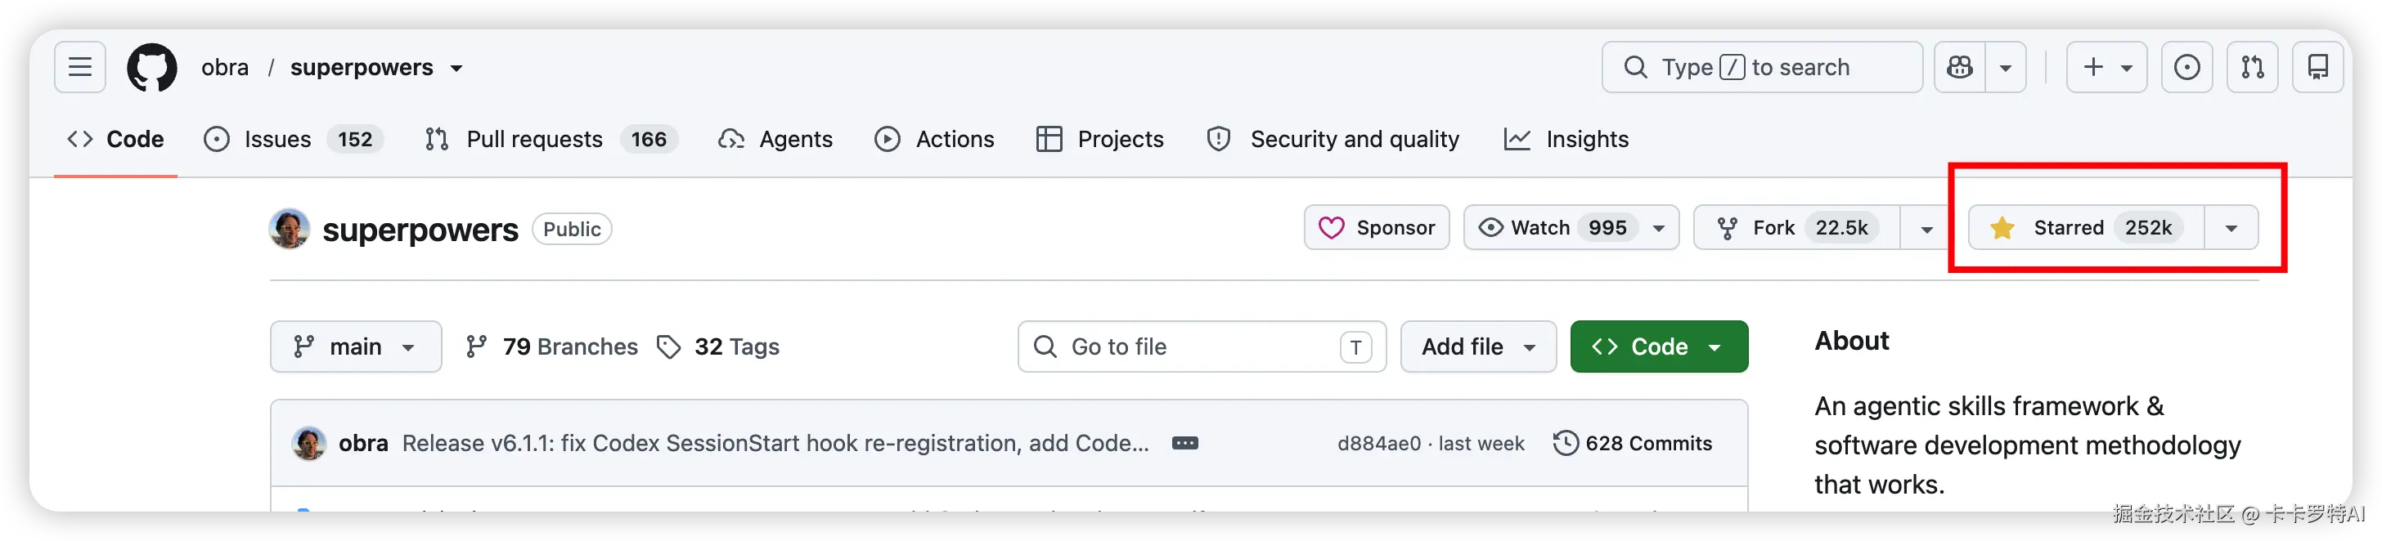Expand the green Code dropdown
Viewport: 2382px width, 541px height.
coord(1659,347)
